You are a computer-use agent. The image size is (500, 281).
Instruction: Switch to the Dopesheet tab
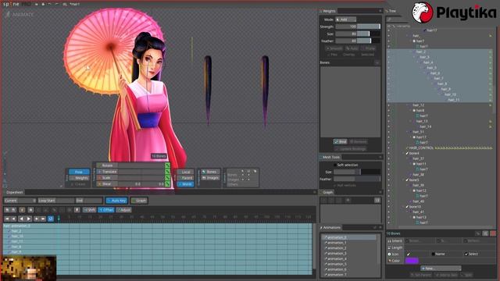pyautogui.click(x=15, y=192)
